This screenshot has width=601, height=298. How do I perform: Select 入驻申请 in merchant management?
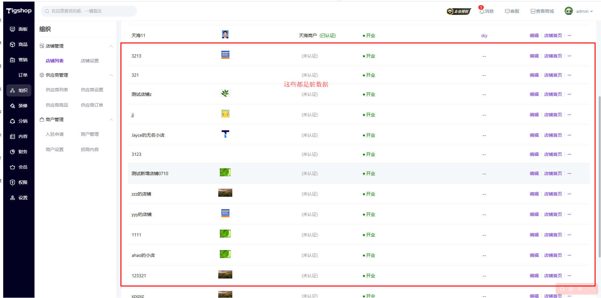[x=55, y=134]
